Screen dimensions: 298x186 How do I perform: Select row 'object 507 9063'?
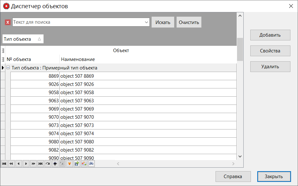click(77, 101)
